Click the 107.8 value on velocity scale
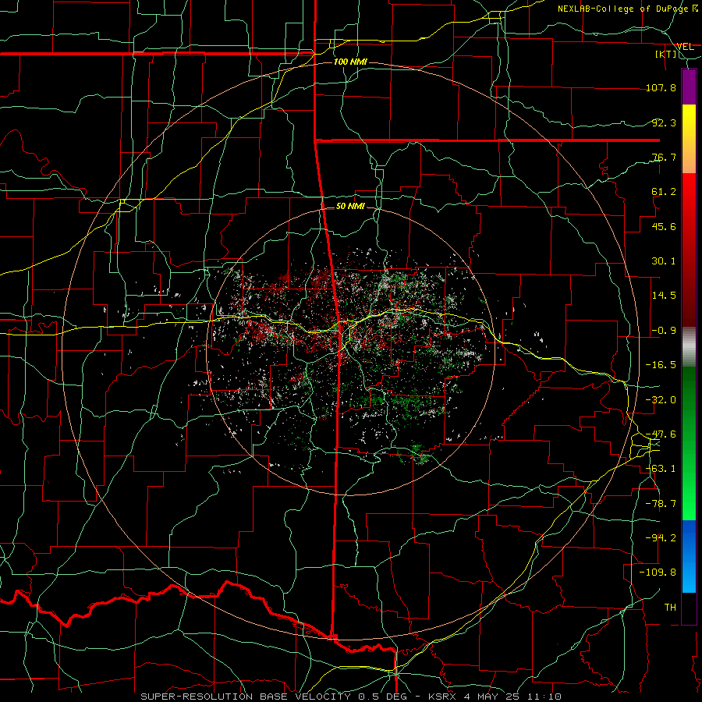Viewport: 702px width, 702px height. pos(661,87)
